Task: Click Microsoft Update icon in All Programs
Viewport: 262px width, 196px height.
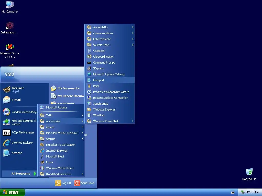Action: pos(42,107)
